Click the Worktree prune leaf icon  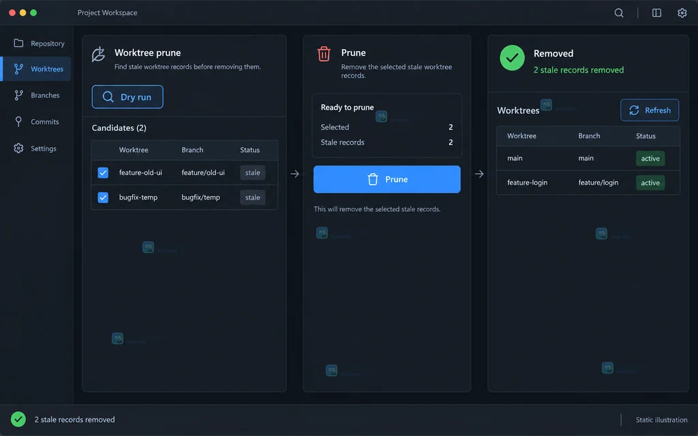point(98,54)
